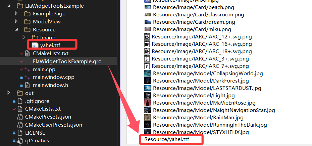This screenshot has height=146, width=312.
Task: Select ElaWidgetToolsExample.qrc in the tree
Action: coord(66,61)
